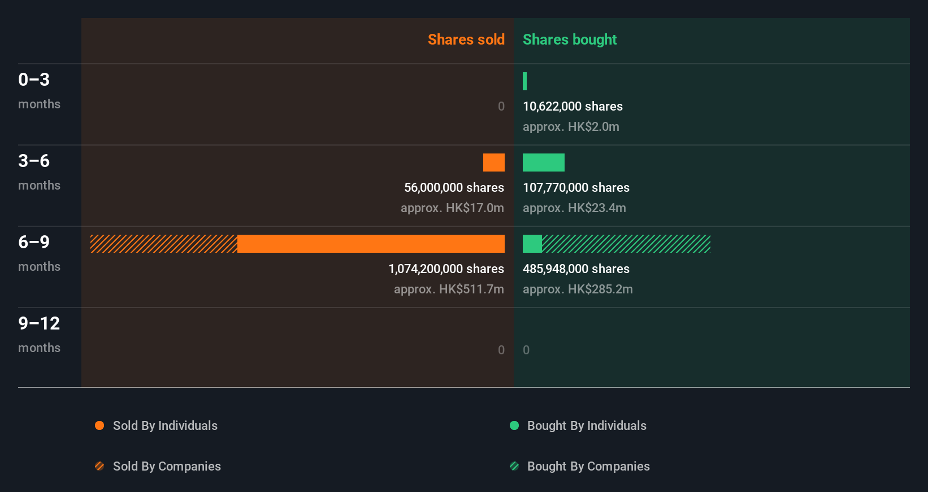Click the orange 3–6 months sold bar
Image resolution: width=928 pixels, height=492 pixels.
click(x=494, y=162)
